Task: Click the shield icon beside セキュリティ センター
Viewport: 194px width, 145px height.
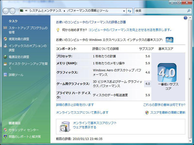Action: (x=5, y=130)
